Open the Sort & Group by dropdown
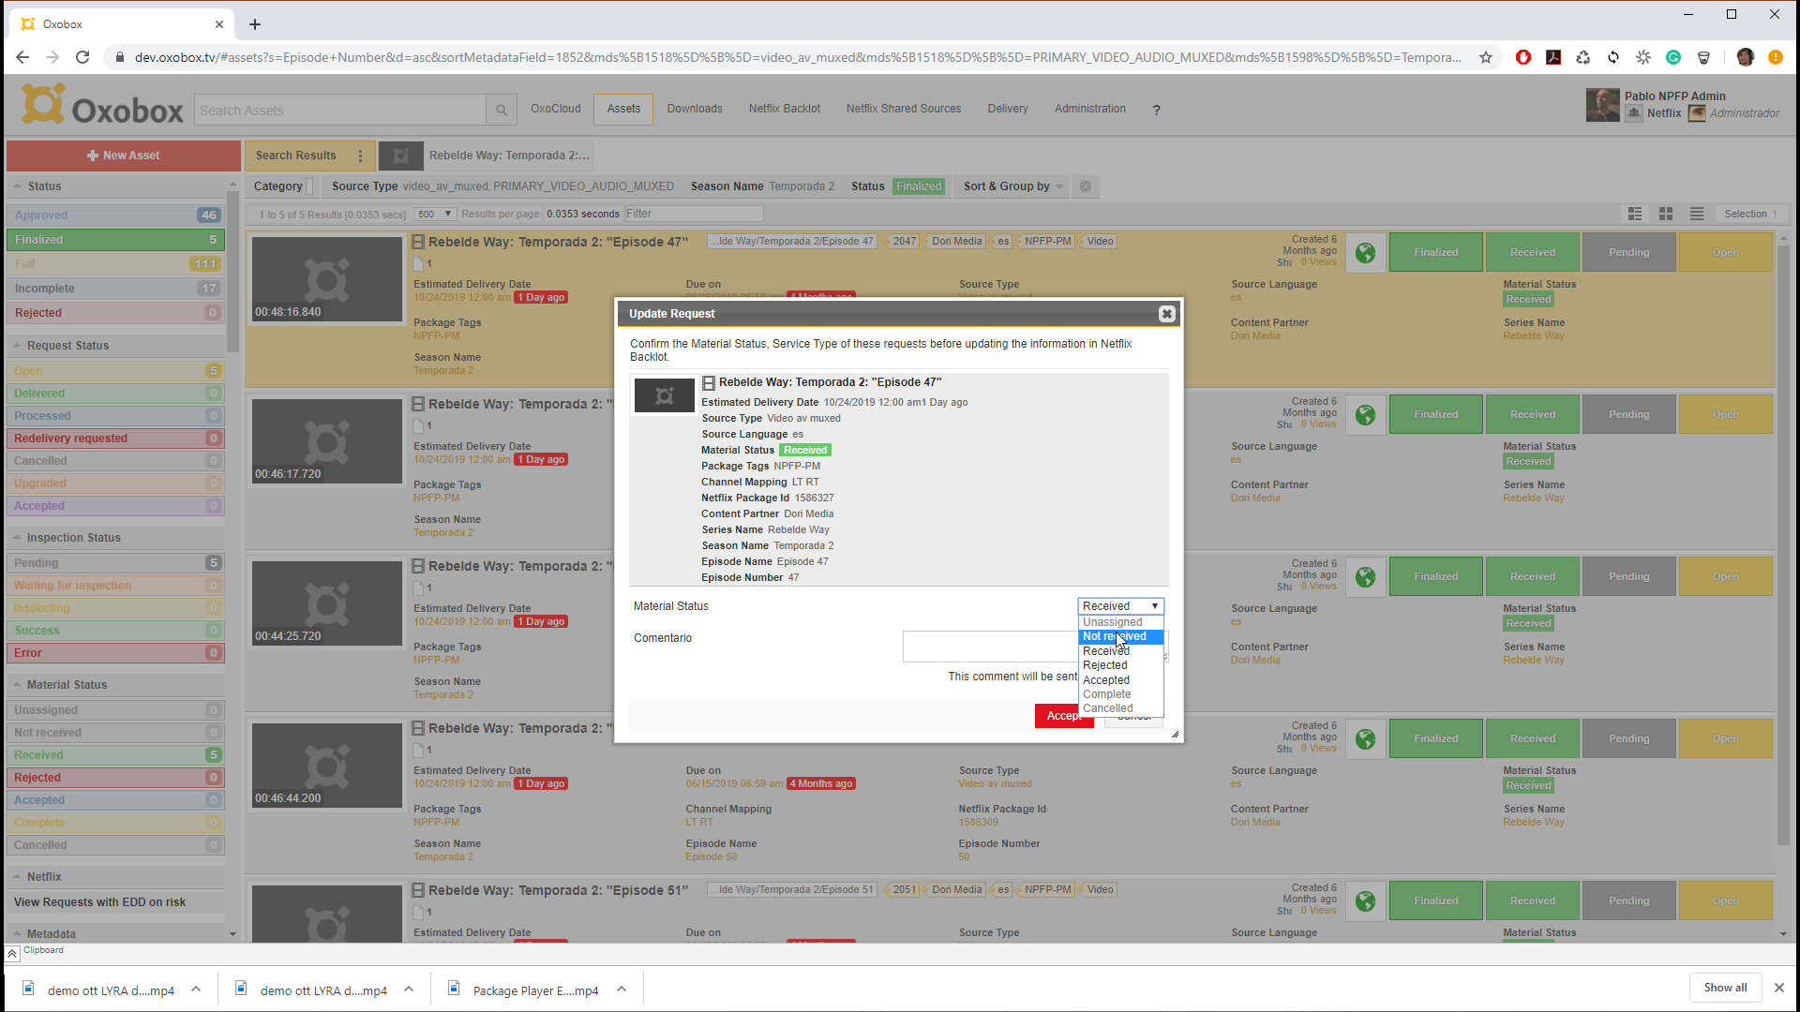 (x=1013, y=186)
